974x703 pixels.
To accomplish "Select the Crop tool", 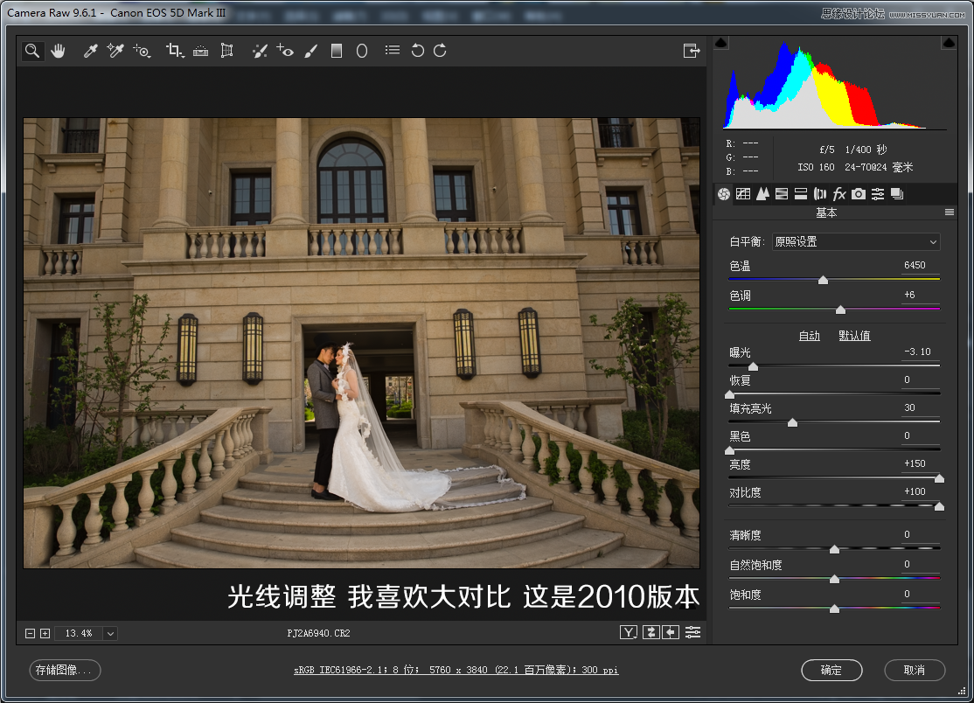I will tap(172, 51).
